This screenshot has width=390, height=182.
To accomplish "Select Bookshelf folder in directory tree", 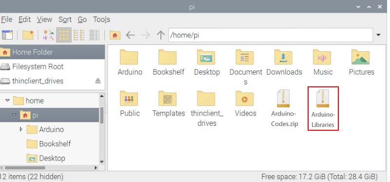I will point(48,143).
